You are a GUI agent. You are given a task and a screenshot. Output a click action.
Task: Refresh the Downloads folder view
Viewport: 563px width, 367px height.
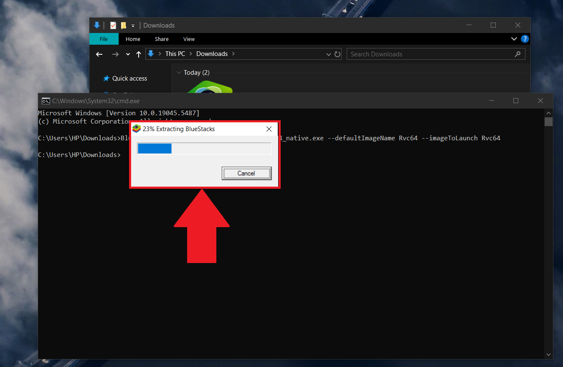[x=337, y=54]
